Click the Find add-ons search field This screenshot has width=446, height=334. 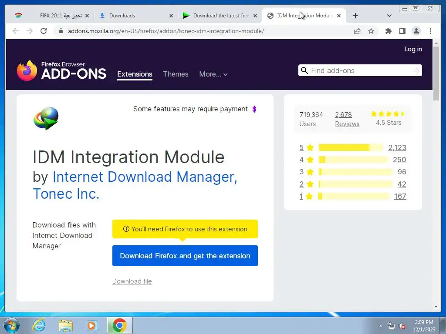coord(360,70)
